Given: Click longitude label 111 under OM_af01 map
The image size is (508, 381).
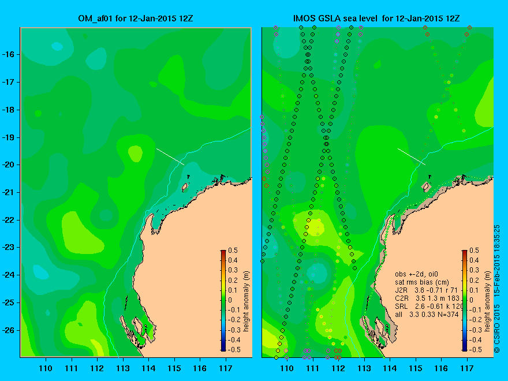Looking at the screenshot, I should point(71,368).
